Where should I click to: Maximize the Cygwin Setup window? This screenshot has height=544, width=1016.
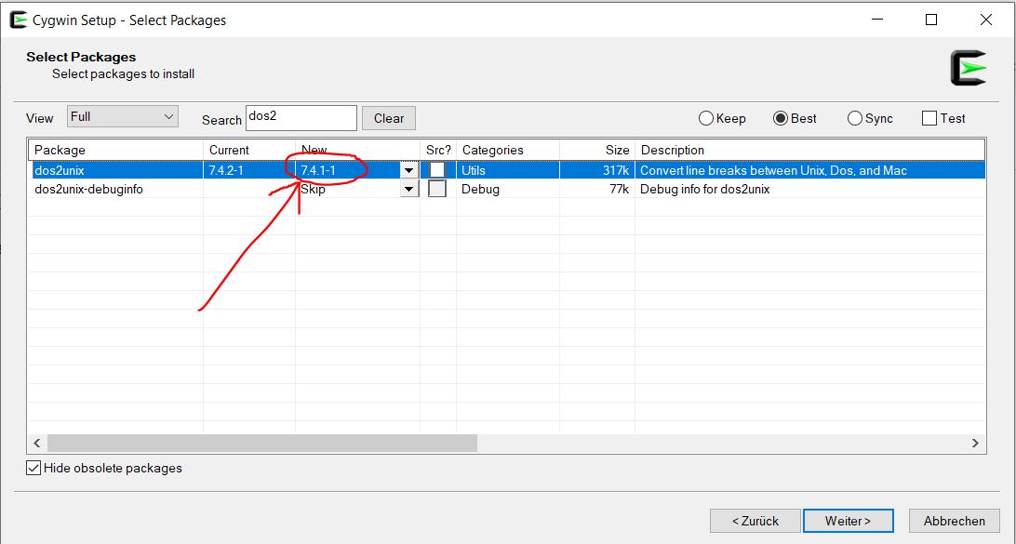931,20
